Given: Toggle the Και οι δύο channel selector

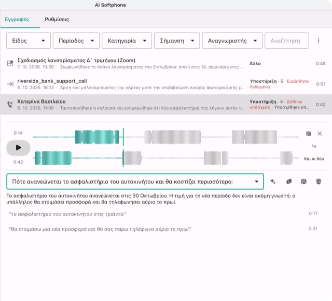Looking at the screenshot, I should (314, 159).
